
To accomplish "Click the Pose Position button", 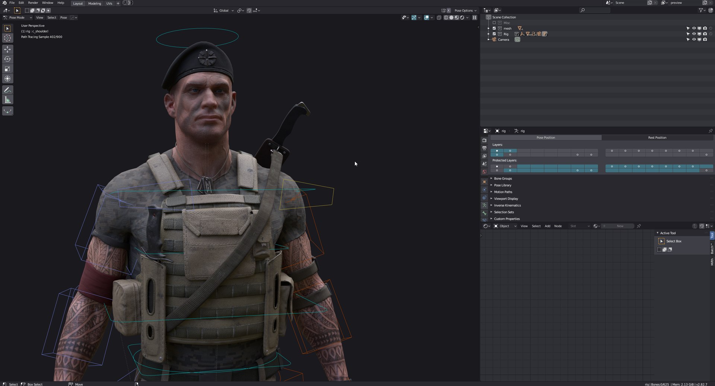I will pyautogui.click(x=546, y=137).
